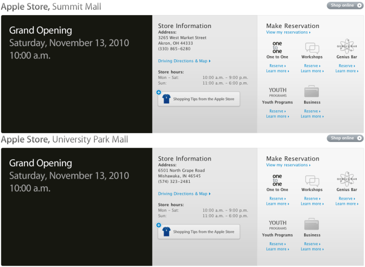Screen dimensions: 365x267
Task: Click the Business briefcase icon for University Park Mall
Action: pyautogui.click(x=311, y=224)
